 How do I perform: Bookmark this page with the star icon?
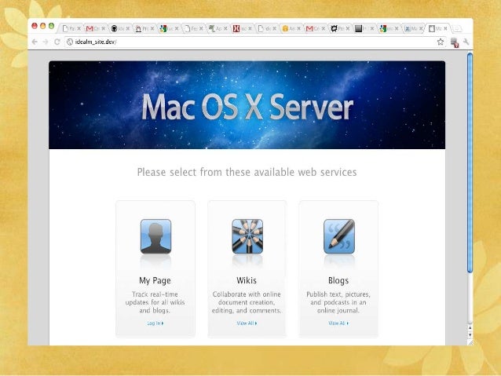coord(441,42)
